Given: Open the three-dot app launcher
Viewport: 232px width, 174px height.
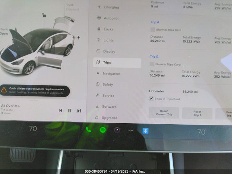Looking at the screenshot, I should (131, 130).
